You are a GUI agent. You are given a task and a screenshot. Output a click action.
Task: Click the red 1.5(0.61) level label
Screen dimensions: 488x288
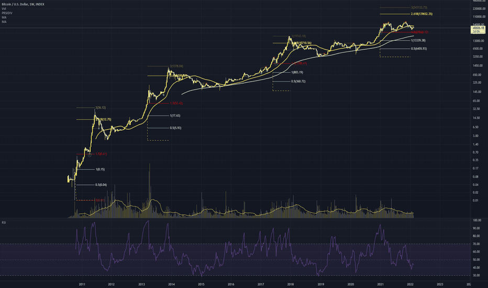(x=101, y=154)
